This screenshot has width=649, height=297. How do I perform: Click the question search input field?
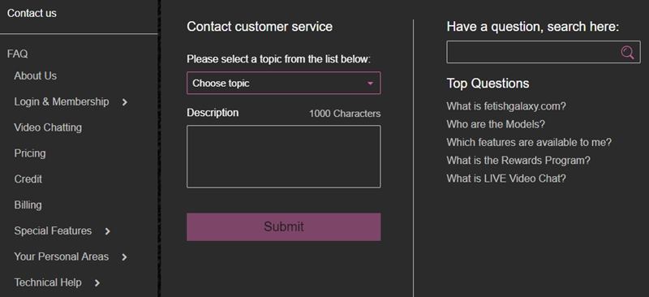[532, 52]
